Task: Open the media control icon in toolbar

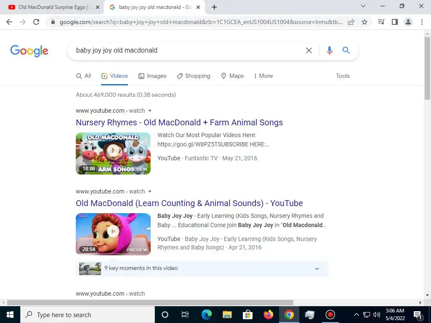Action: tap(381, 22)
